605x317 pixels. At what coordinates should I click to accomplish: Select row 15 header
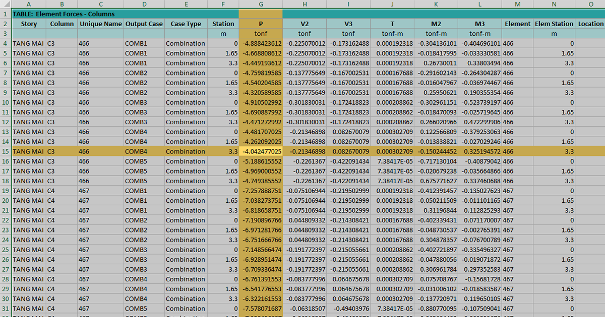5,151
